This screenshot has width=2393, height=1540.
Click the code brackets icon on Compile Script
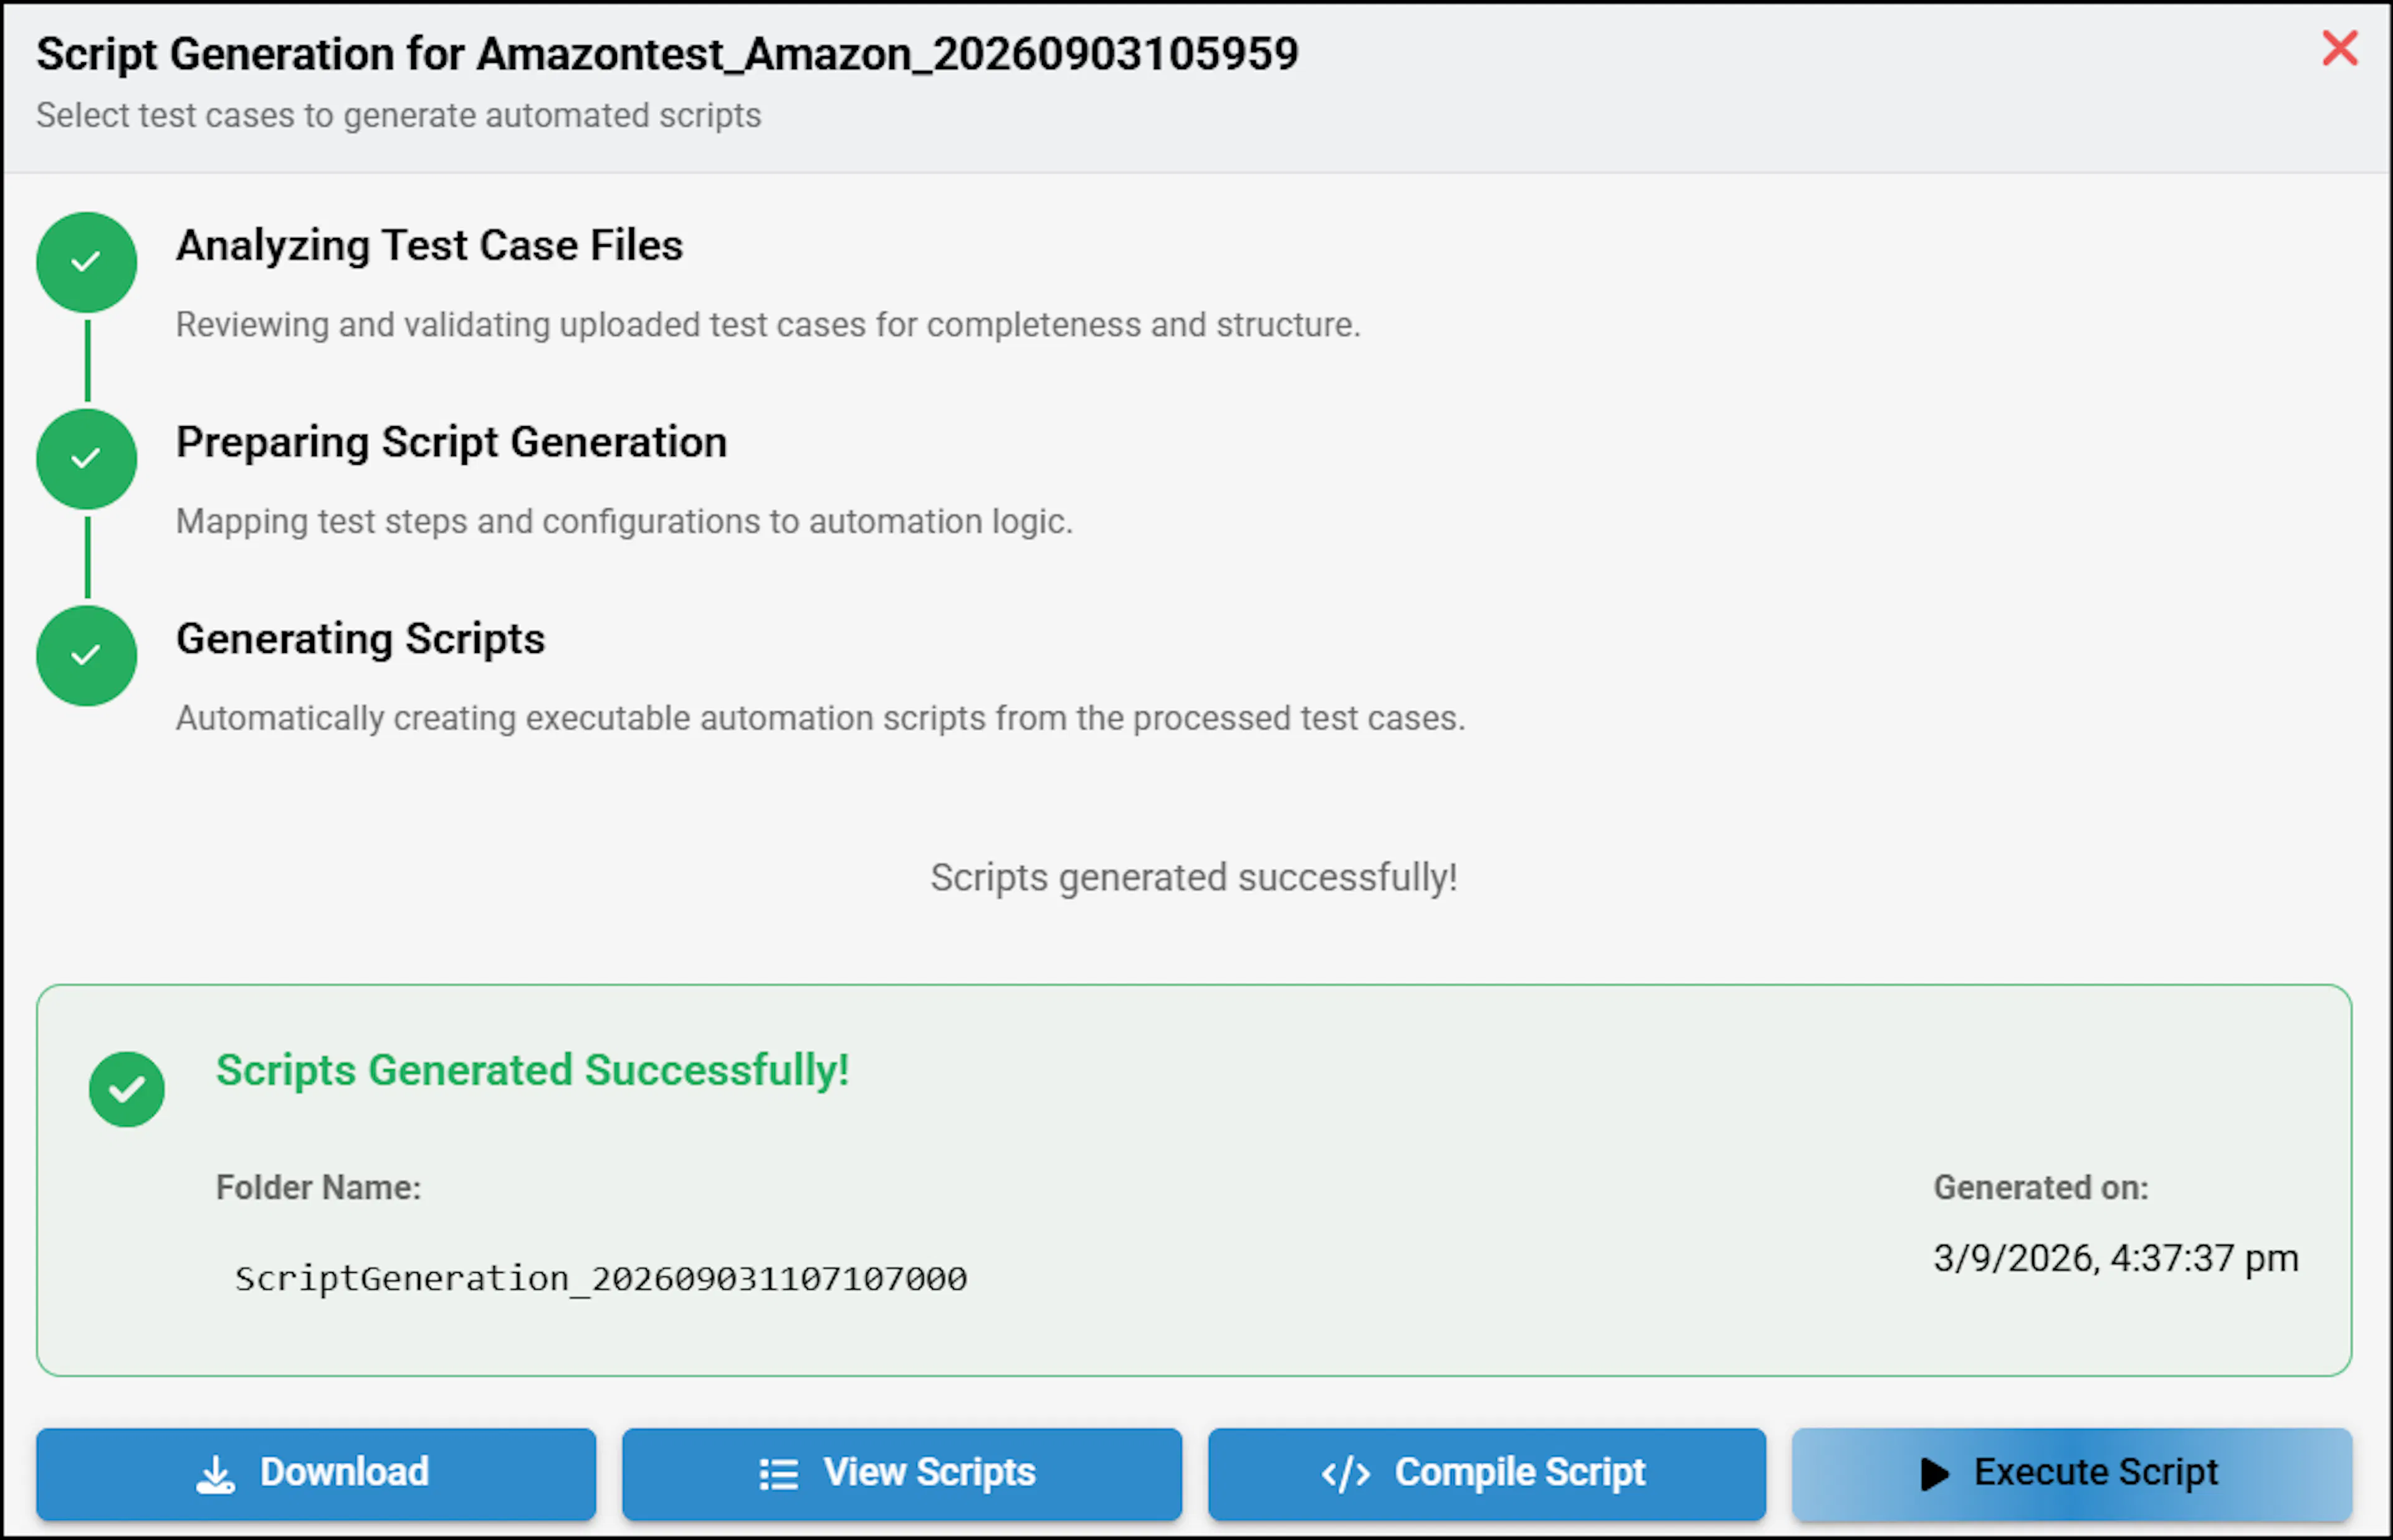coord(1345,1474)
